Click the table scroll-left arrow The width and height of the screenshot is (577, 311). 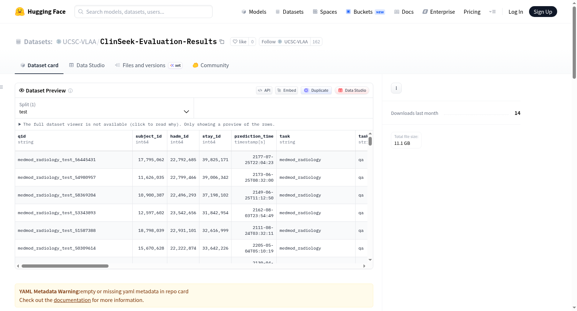(x=18, y=266)
